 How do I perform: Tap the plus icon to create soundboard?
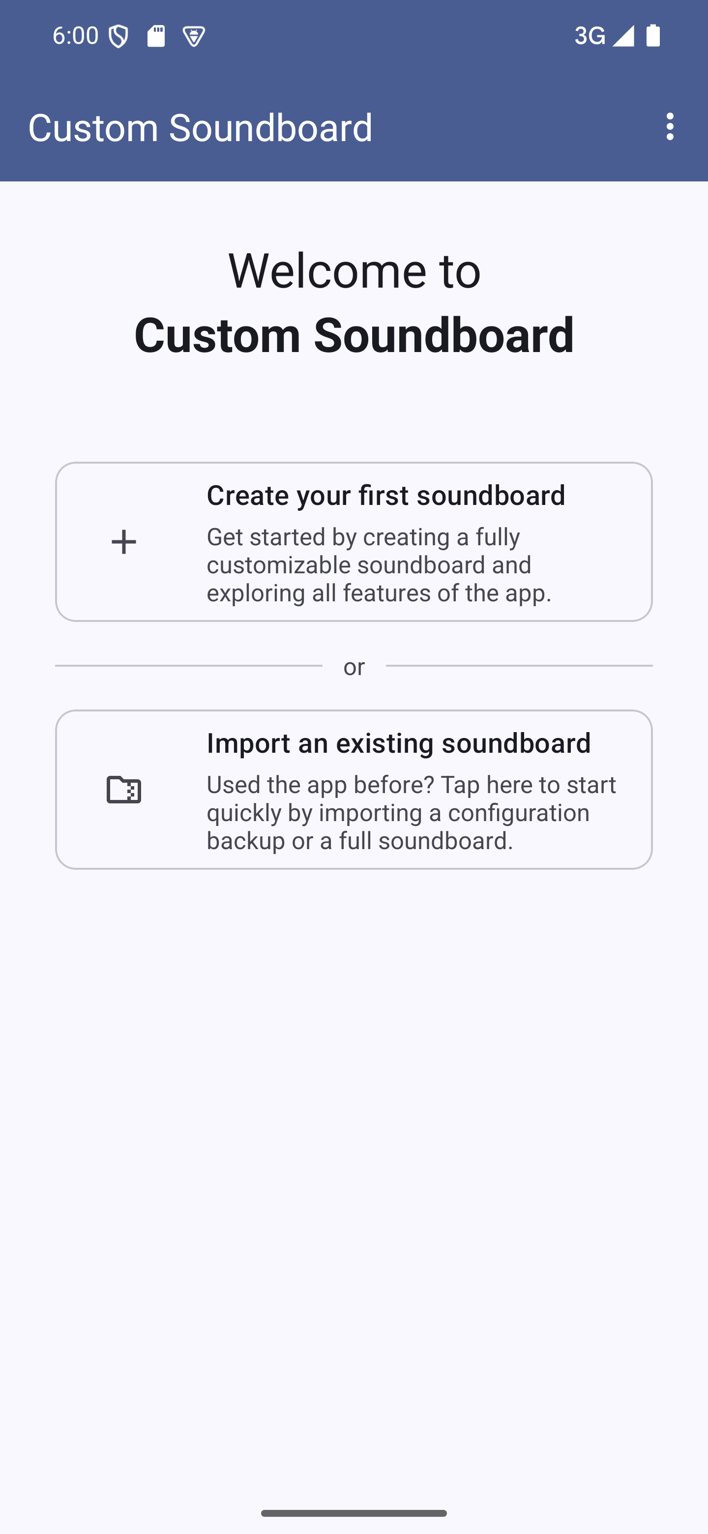pos(124,542)
